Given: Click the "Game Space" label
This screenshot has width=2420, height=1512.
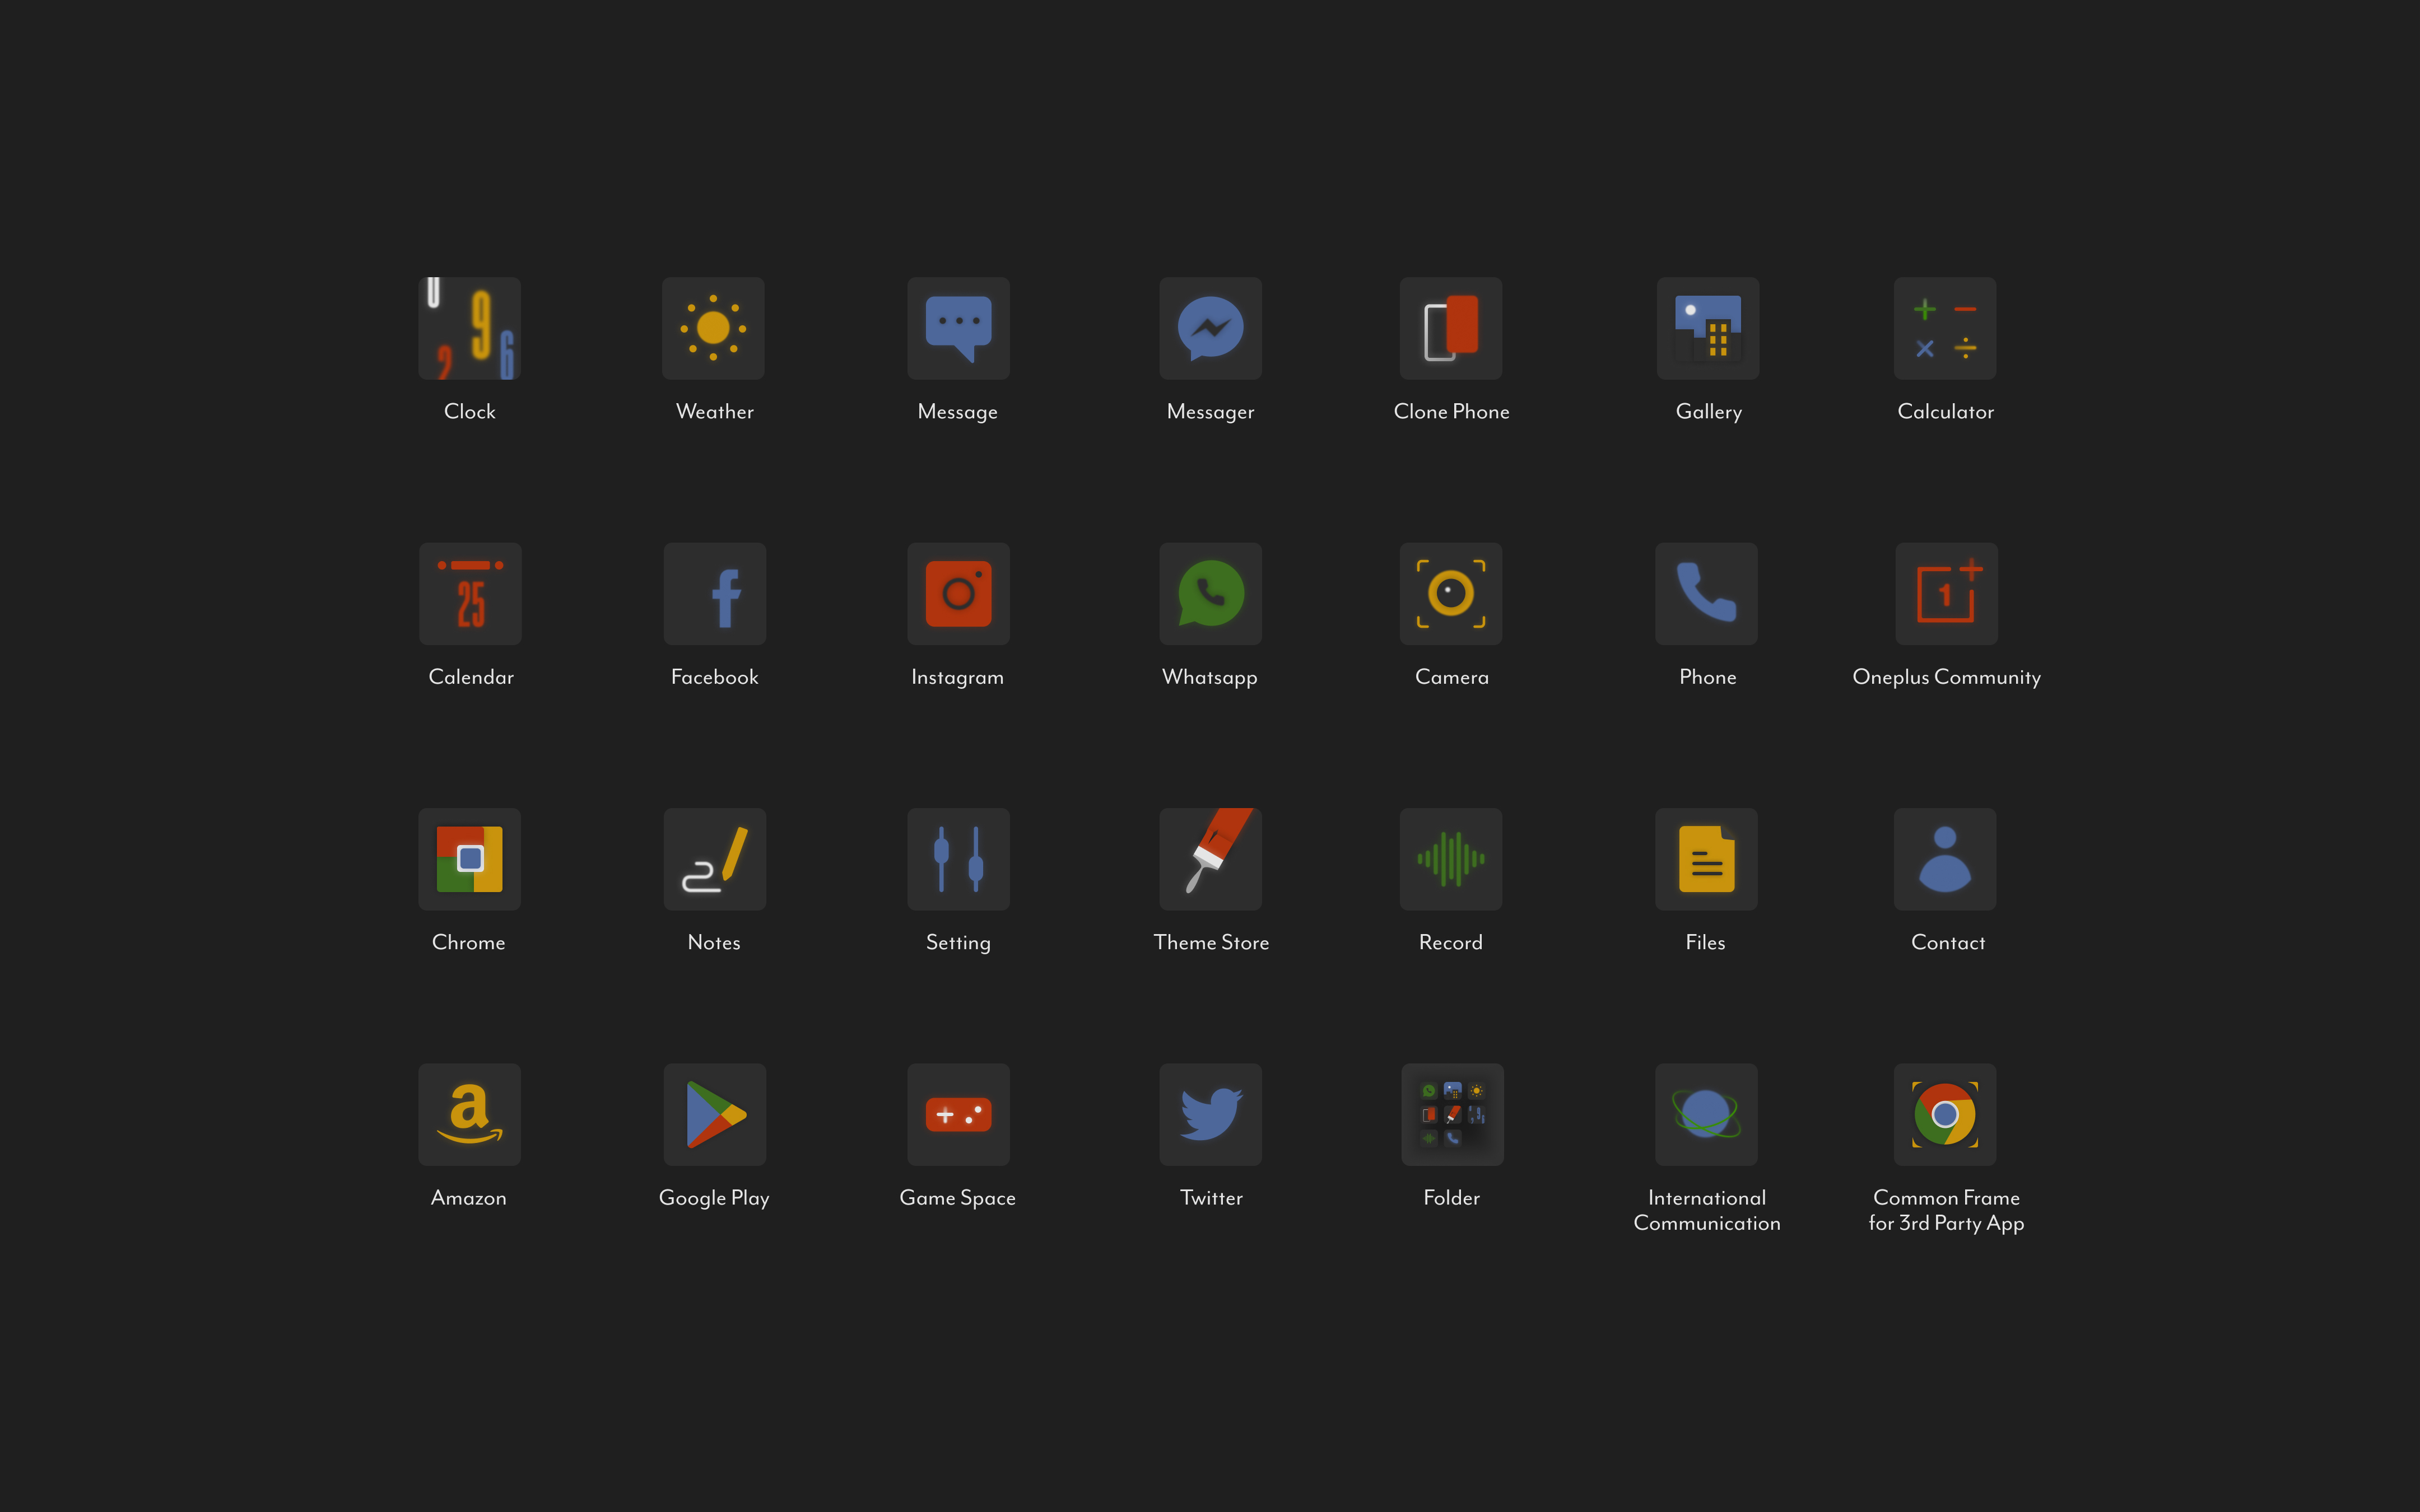Looking at the screenshot, I should (x=957, y=1198).
